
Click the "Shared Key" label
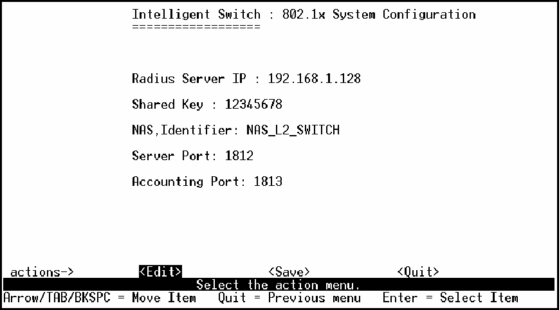[x=167, y=105]
